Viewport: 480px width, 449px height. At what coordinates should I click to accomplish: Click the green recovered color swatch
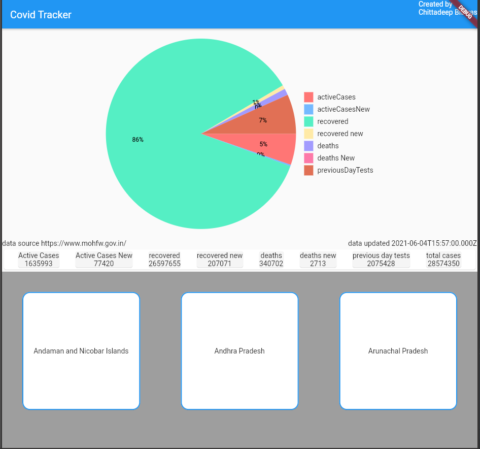click(x=308, y=121)
